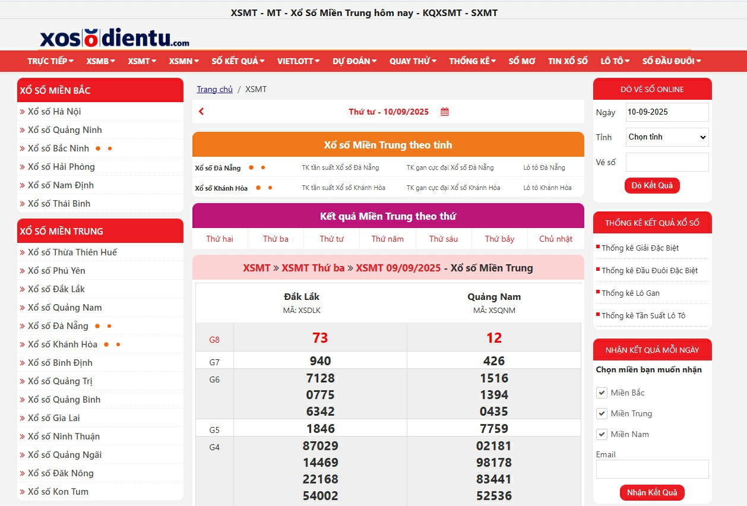Screen dimensions: 747x506
Task: Expand the TRỰC TIẾP menu
Action: 50,61
